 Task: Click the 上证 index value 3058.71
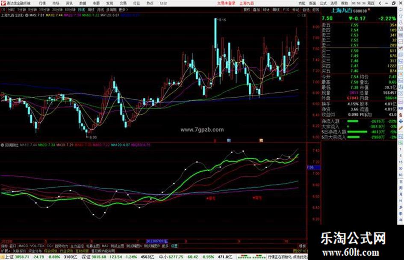(x=22, y=257)
